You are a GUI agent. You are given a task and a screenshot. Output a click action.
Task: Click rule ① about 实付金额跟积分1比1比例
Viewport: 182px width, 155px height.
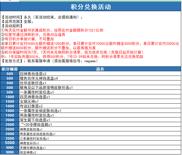click(52, 30)
